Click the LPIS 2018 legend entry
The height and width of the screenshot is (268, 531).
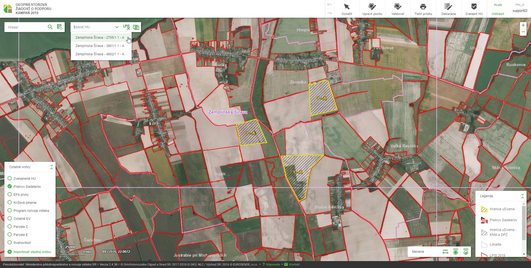click(497, 255)
